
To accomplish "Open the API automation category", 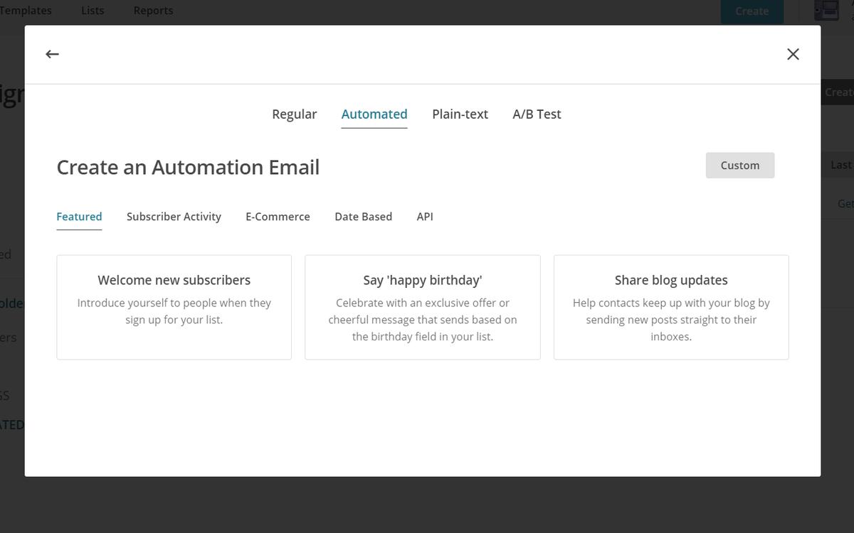I will (425, 217).
